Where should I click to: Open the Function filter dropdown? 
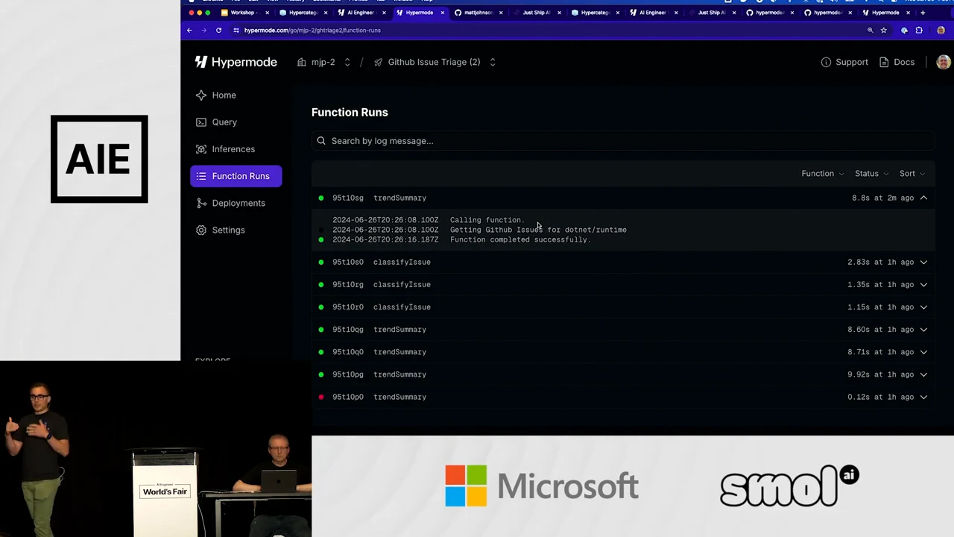(x=823, y=174)
